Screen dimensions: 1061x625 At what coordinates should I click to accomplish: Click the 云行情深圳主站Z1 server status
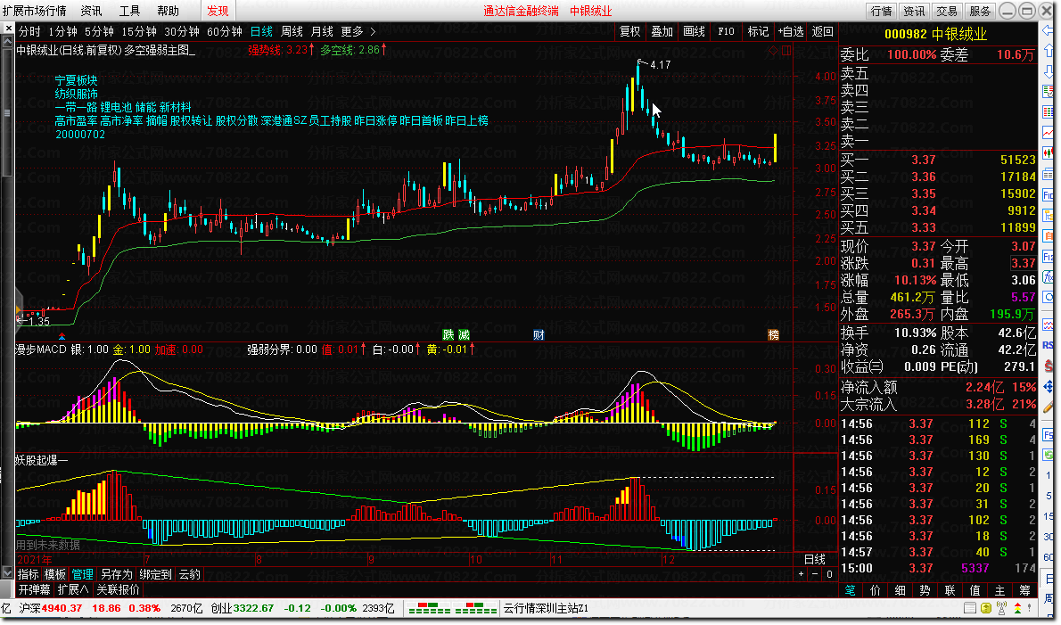point(546,609)
